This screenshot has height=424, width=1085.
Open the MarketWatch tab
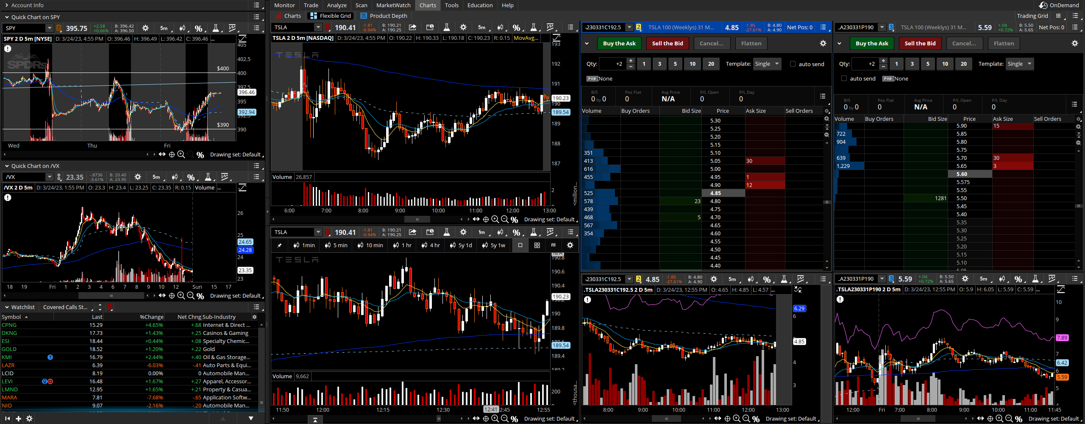(393, 5)
